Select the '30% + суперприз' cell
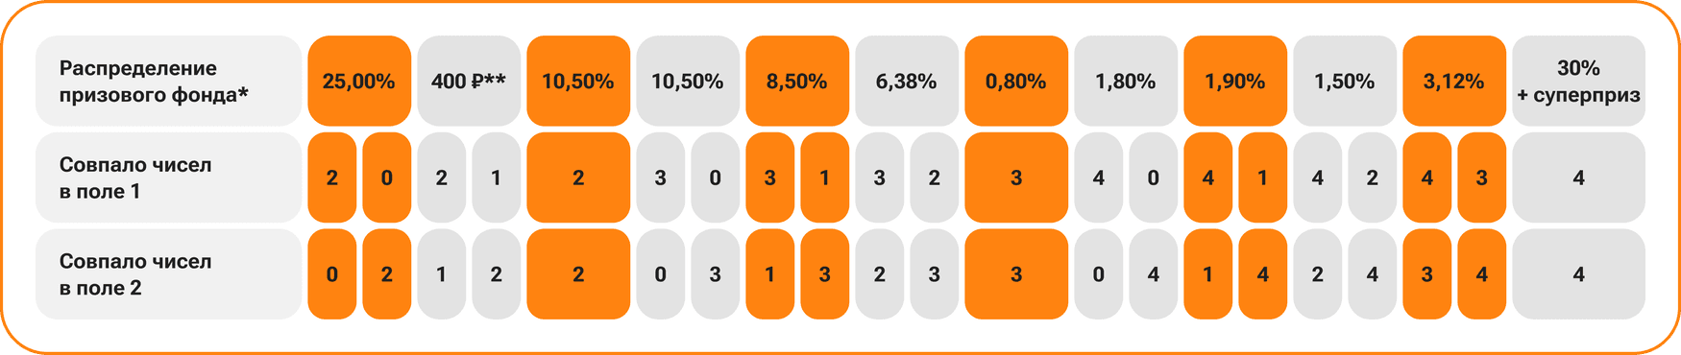This screenshot has height=355, width=1681. coord(1578,81)
